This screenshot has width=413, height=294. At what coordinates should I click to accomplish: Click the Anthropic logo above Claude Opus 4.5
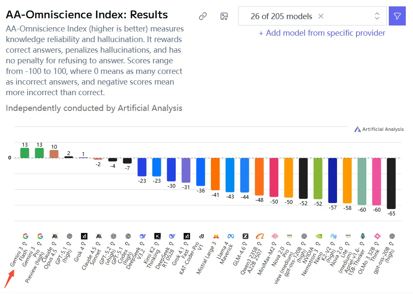pyautogui.click(x=54, y=236)
